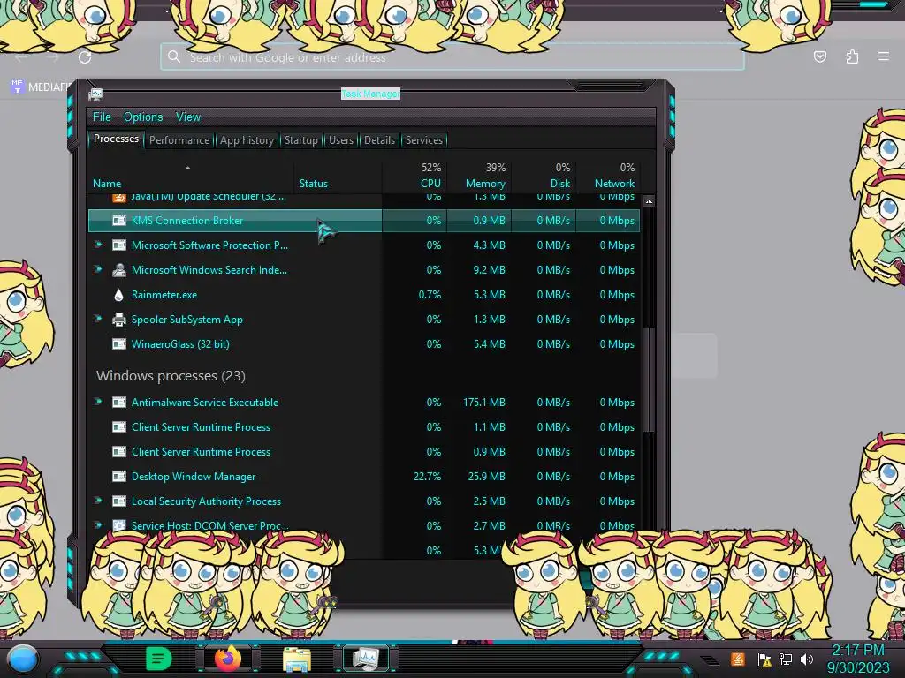
Task: Open the Options menu in Task Manager
Action: 143,117
